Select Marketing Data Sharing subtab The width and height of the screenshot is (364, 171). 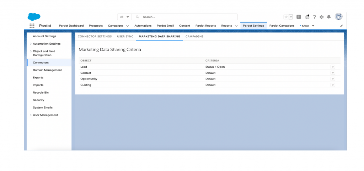click(160, 37)
